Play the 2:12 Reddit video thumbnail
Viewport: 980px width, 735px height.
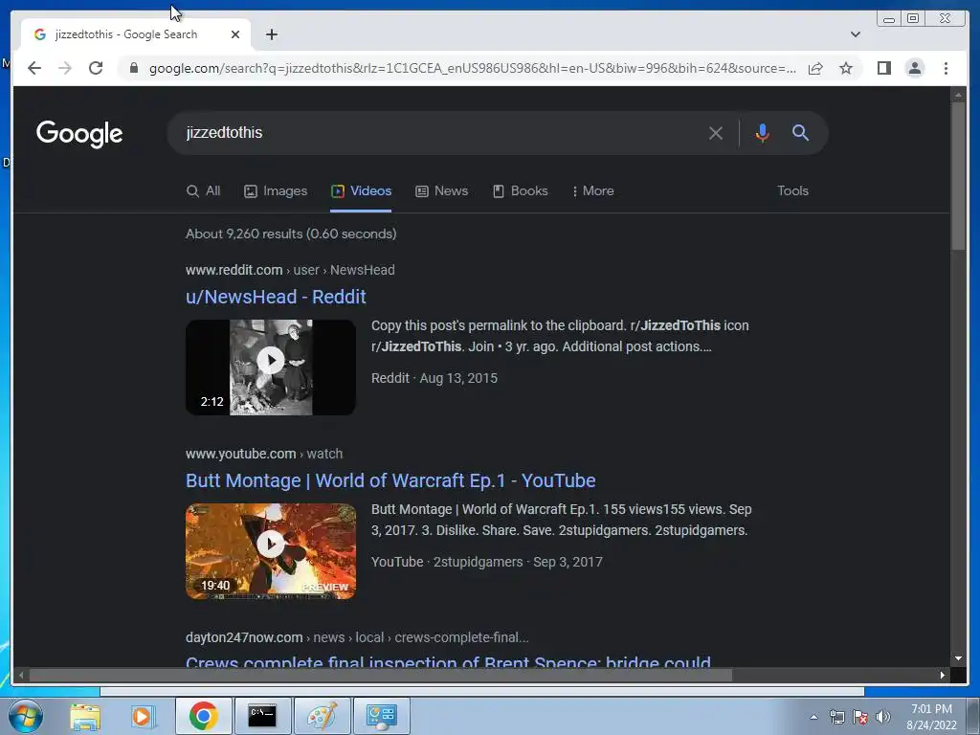271,367
